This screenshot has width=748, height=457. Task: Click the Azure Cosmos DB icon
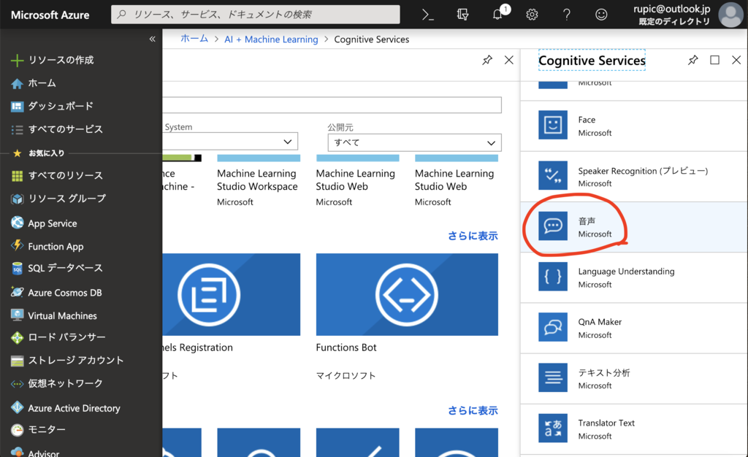(x=18, y=292)
